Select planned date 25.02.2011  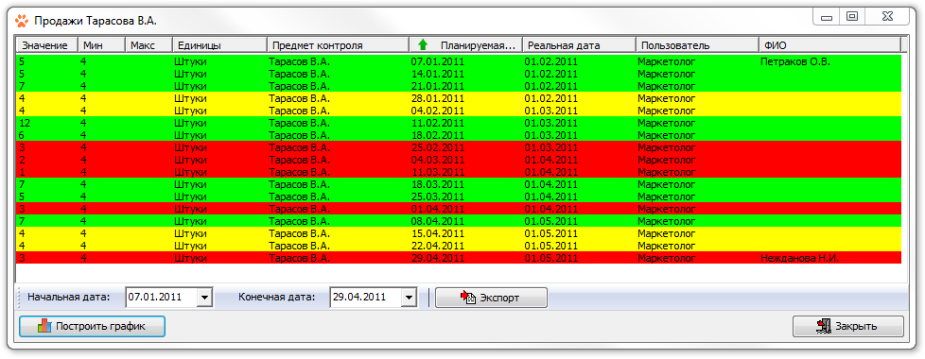coord(438,147)
